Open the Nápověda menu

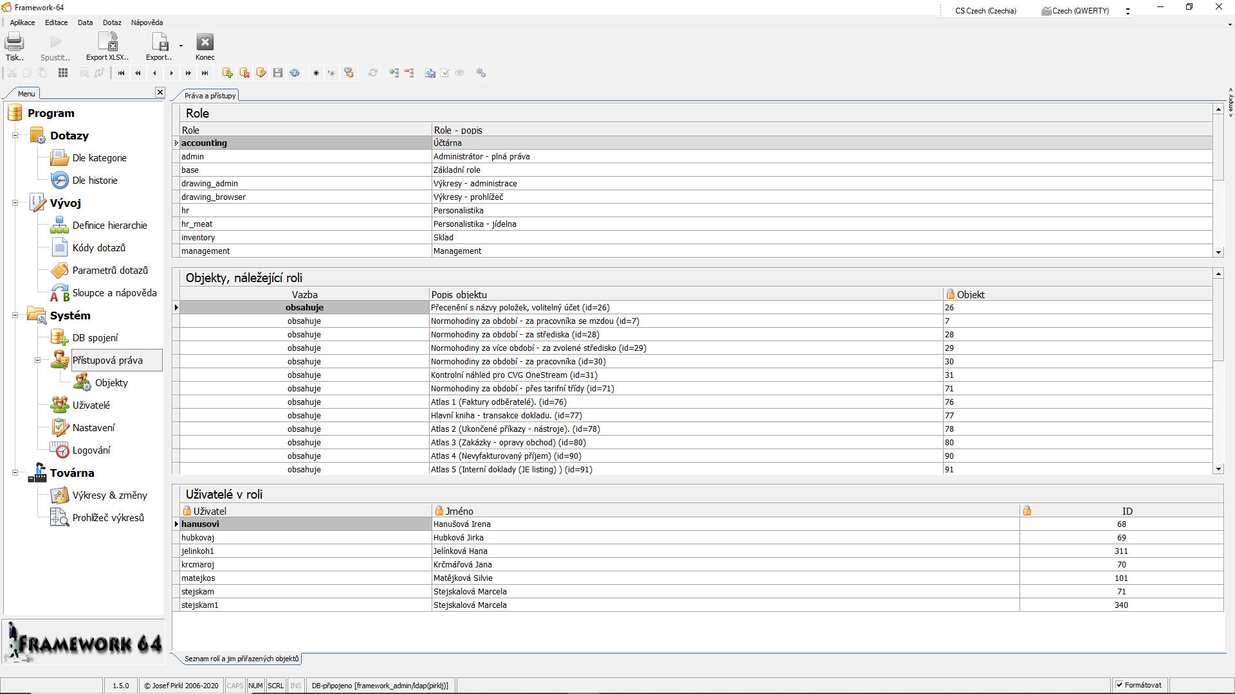point(147,22)
